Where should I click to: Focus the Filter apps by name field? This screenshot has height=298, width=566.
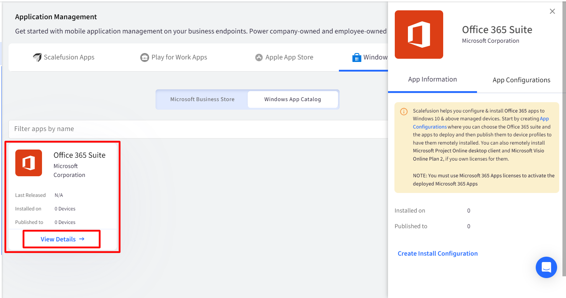click(198, 129)
